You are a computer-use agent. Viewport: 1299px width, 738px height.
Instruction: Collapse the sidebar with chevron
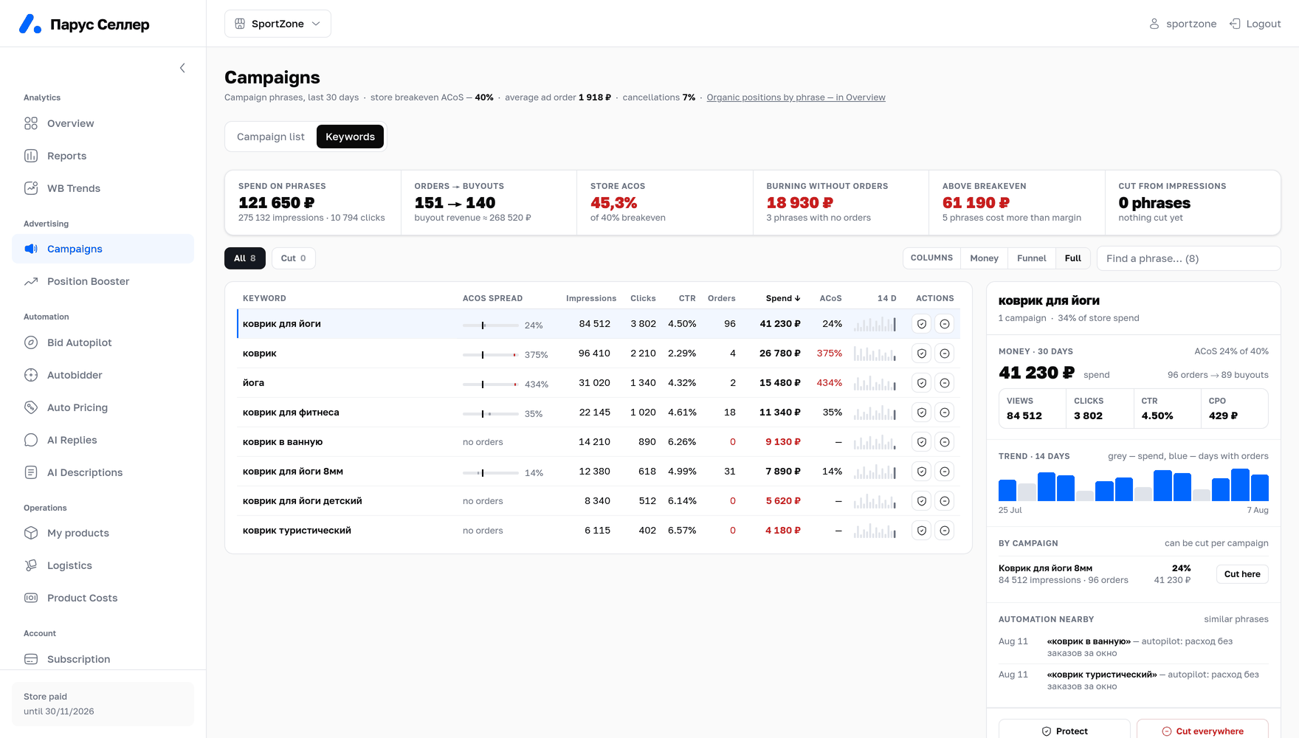pos(182,68)
